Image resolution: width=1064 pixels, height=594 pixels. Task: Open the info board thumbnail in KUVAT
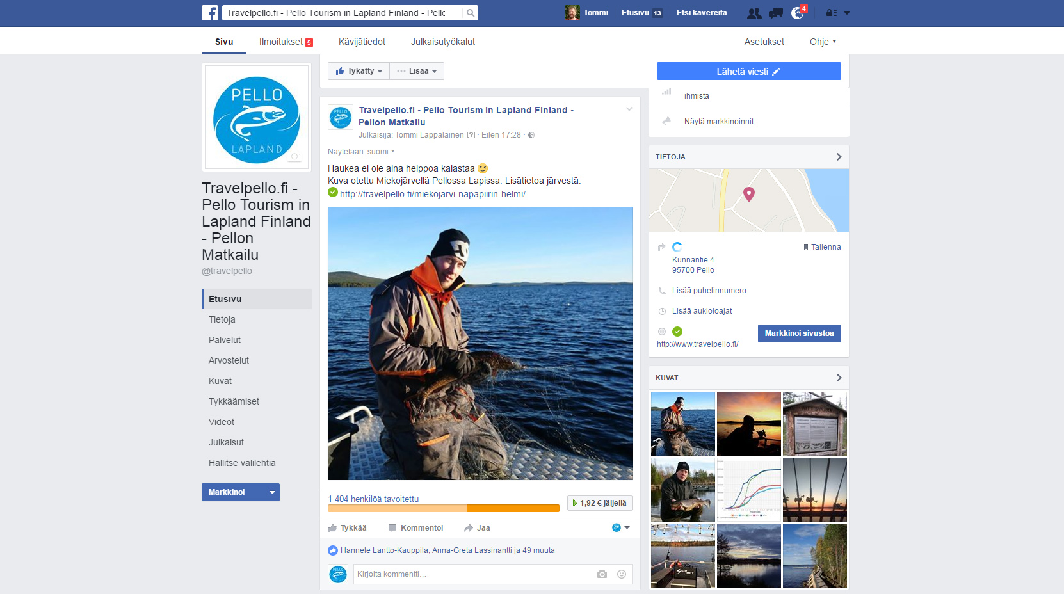815,424
